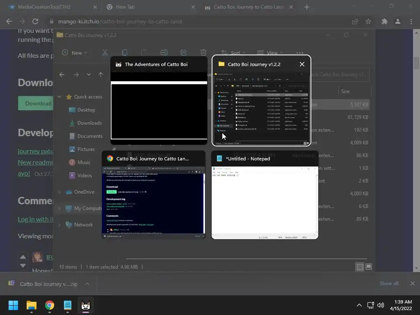Open the Windows Start menu
This screenshot has height=315, width=420.
(x=13, y=305)
